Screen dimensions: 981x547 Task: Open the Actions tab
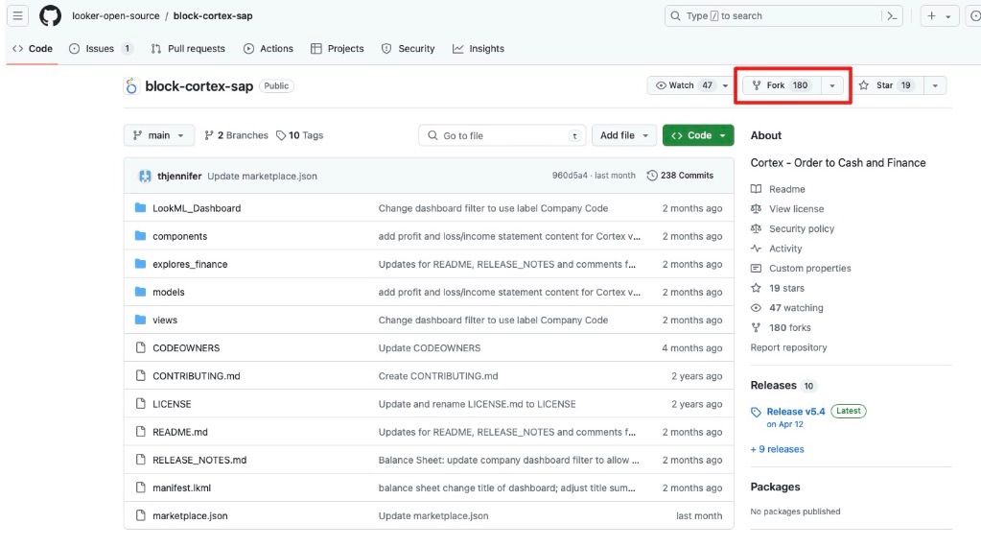(x=269, y=48)
